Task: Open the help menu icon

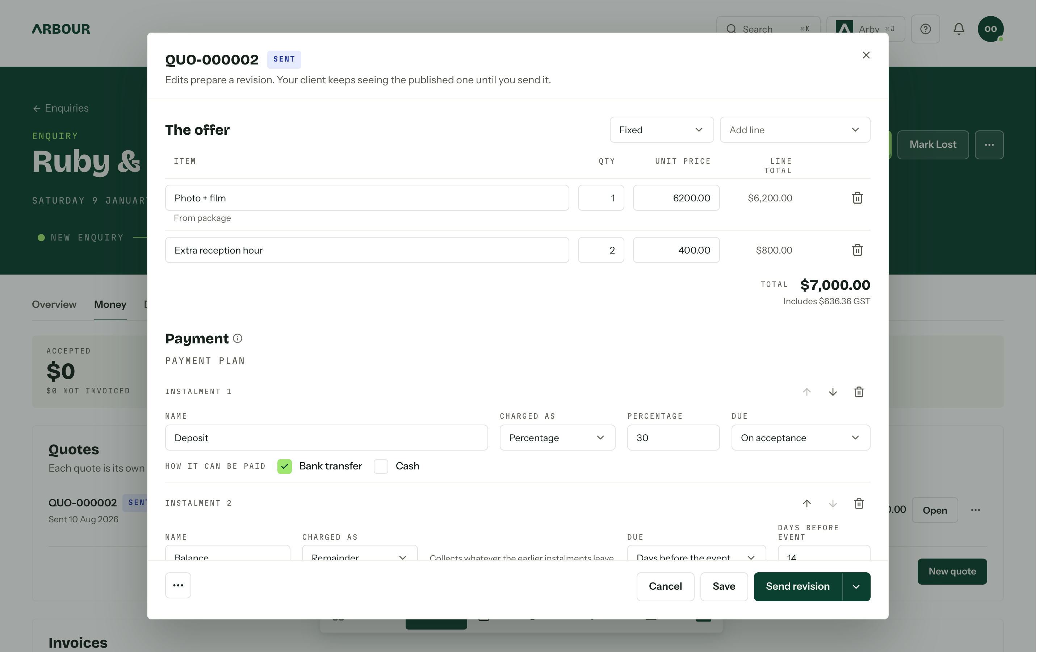Action: click(x=925, y=29)
